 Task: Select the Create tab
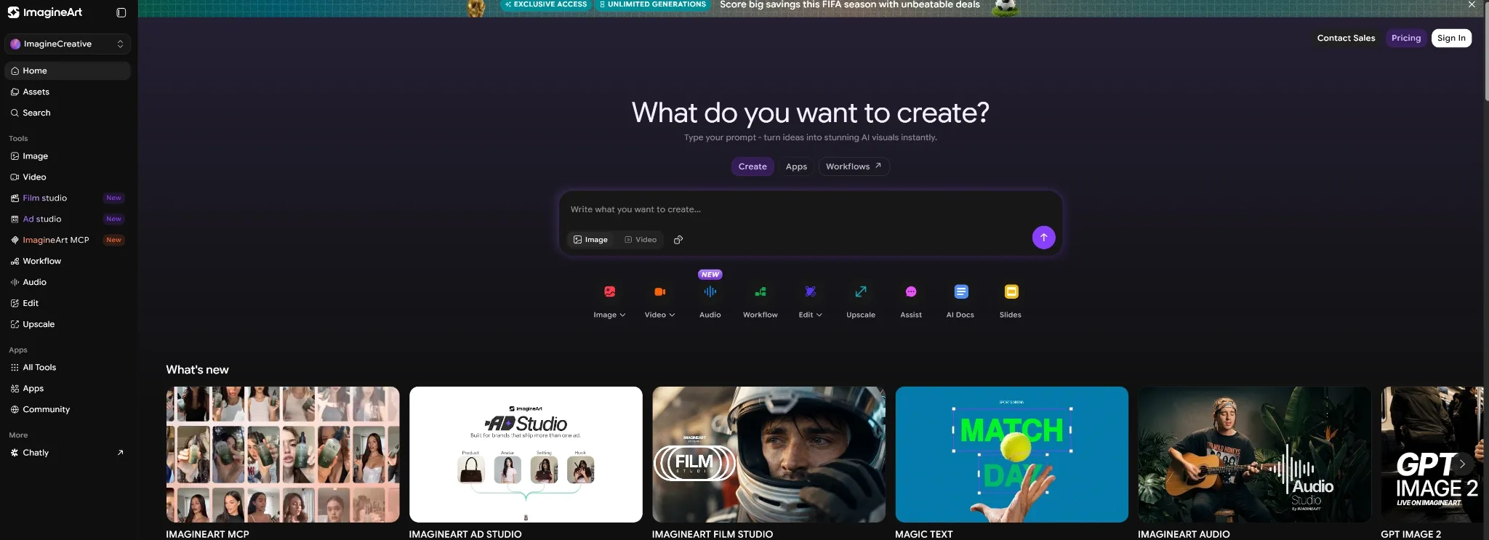click(x=752, y=166)
